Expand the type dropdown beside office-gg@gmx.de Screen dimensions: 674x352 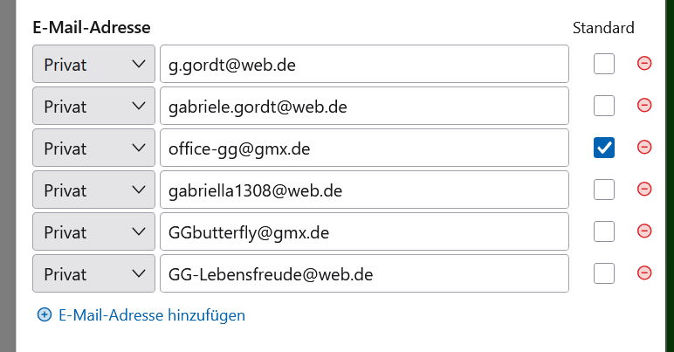coord(93,148)
